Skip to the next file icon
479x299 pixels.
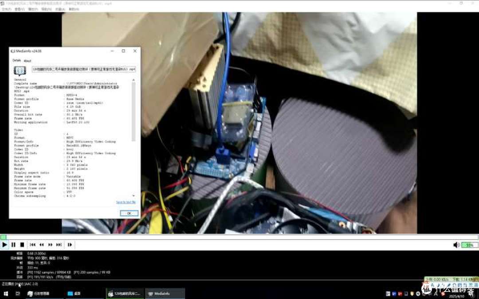click(59, 245)
